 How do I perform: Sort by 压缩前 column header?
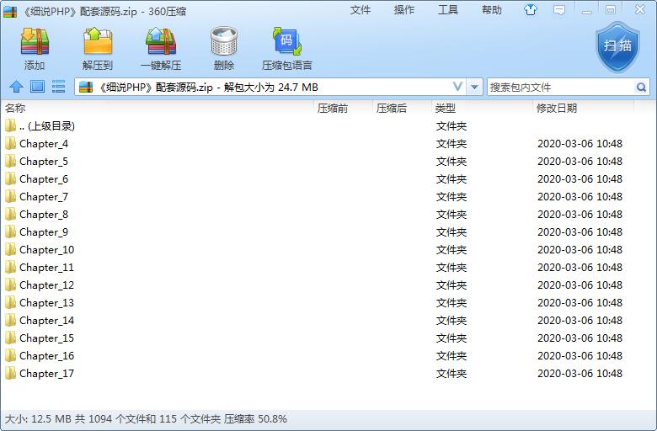pyautogui.click(x=343, y=108)
